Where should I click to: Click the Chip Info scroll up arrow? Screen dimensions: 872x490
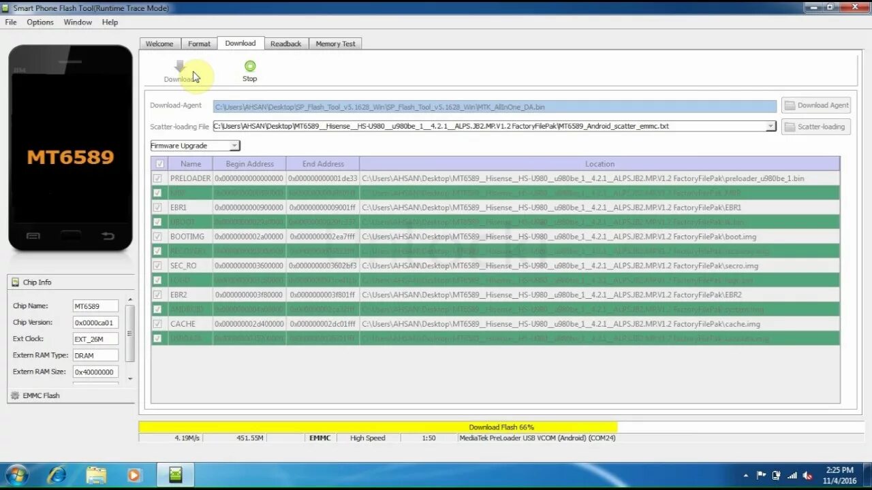[x=130, y=299]
